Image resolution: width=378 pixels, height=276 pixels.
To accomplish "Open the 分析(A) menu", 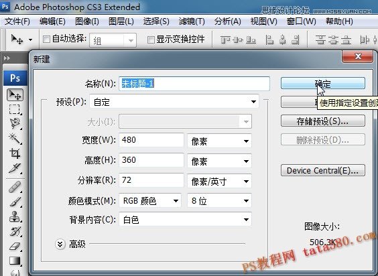I will point(228,21).
